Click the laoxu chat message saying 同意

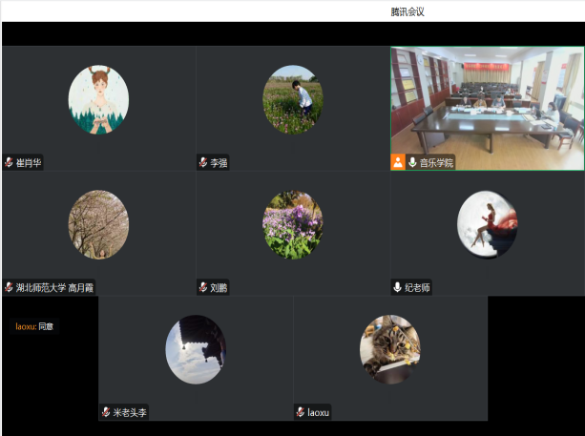(34, 326)
